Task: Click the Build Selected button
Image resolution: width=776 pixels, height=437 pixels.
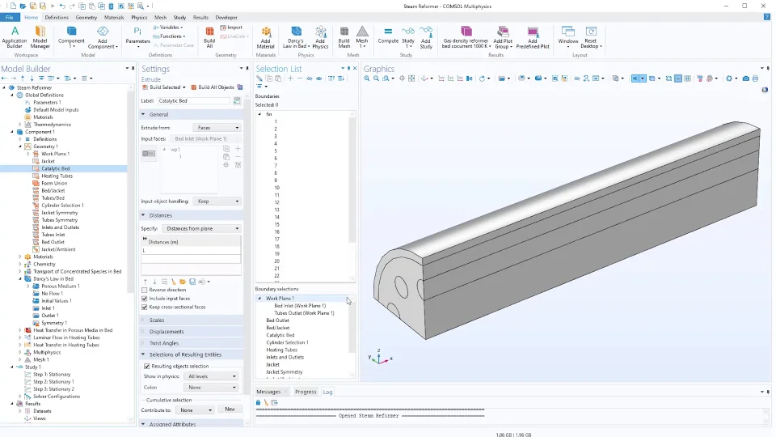Action: tap(164, 87)
